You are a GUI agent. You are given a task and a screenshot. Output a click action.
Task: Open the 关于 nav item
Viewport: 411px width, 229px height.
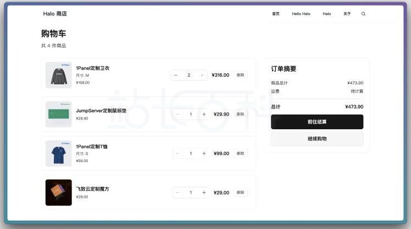pos(347,14)
